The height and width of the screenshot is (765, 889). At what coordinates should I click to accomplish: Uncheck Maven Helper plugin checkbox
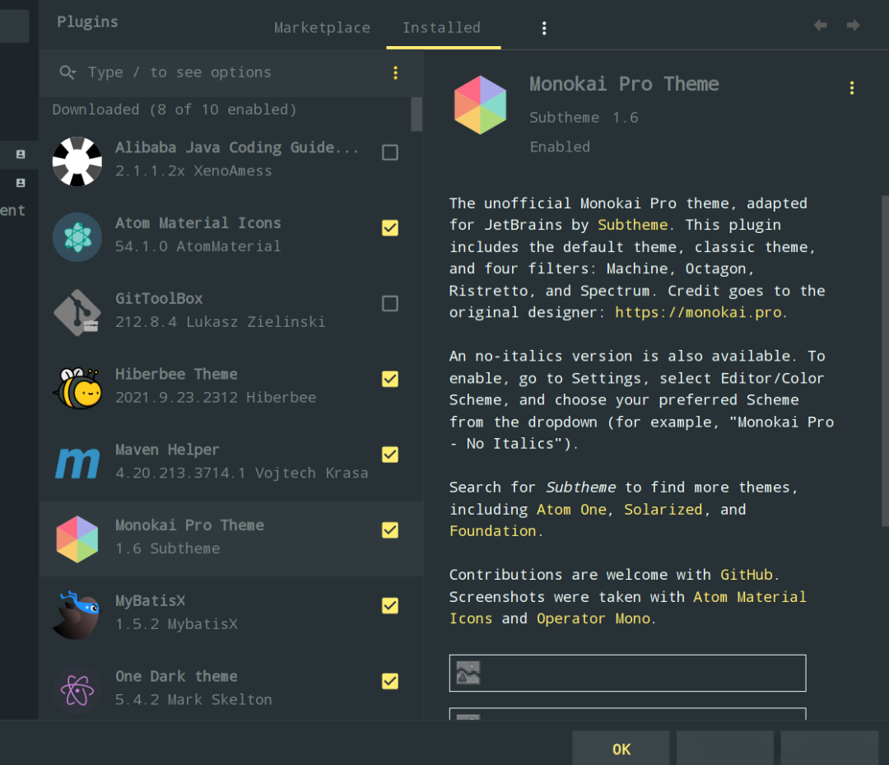(x=390, y=455)
